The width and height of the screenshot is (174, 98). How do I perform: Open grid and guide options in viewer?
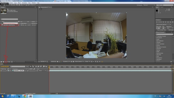tap(47, 62)
